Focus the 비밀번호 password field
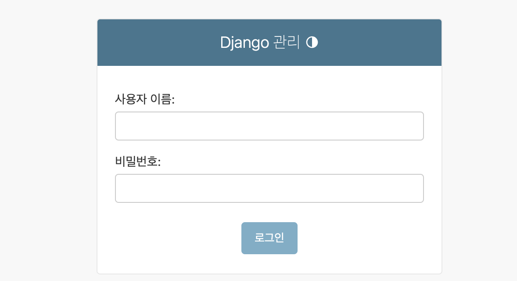517x281 pixels. click(269, 188)
